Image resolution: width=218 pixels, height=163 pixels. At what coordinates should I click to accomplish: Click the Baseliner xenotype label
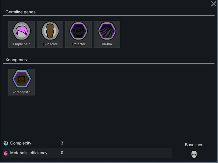coord(194,145)
